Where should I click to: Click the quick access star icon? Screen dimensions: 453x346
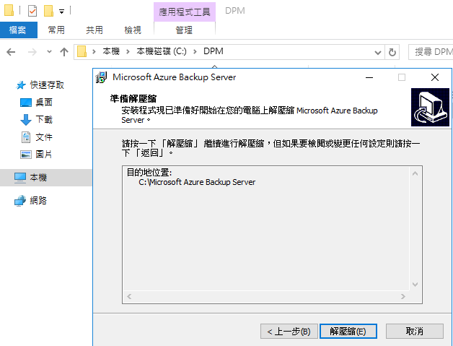coord(20,85)
